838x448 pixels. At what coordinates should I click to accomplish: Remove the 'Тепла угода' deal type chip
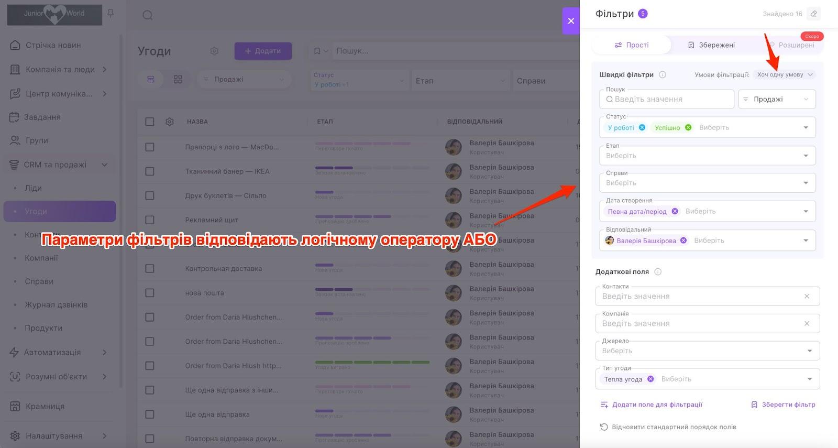(x=650, y=379)
